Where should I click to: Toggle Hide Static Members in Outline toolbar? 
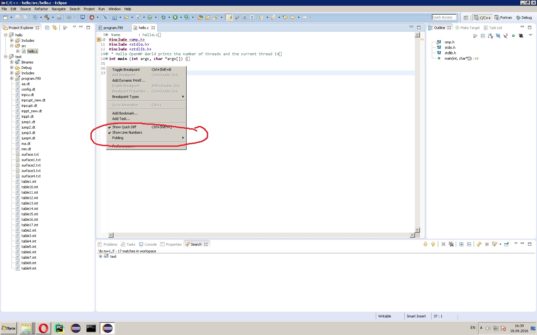(x=506, y=36)
